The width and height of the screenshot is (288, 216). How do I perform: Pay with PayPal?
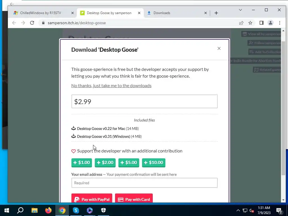(x=92, y=198)
